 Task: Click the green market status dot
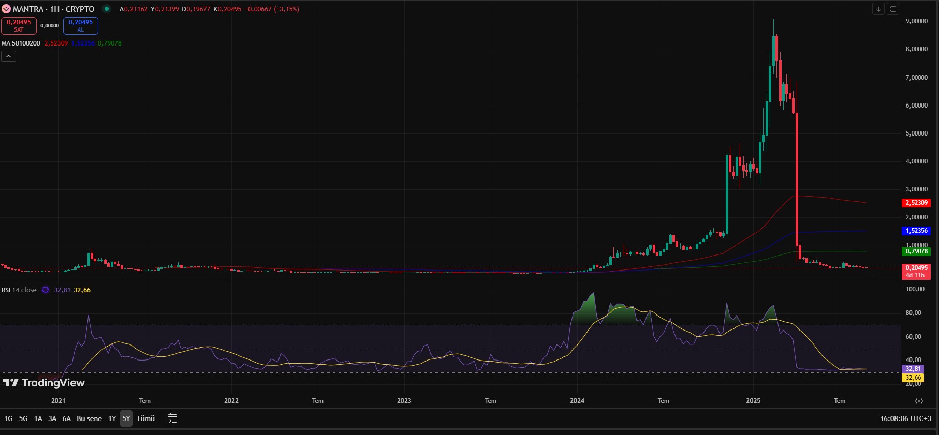click(107, 9)
